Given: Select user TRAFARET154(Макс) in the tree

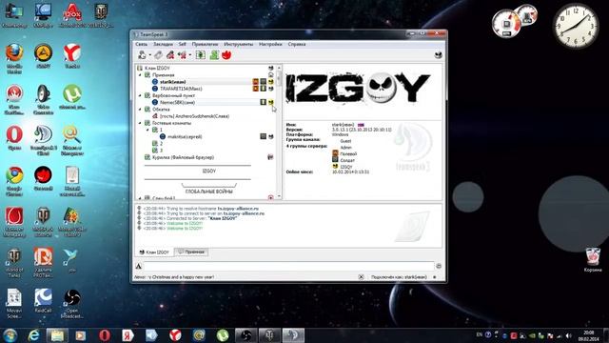Looking at the screenshot, I should click(x=181, y=89).
